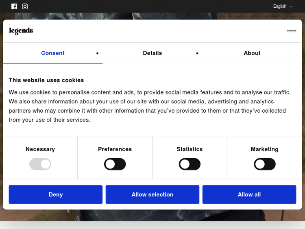
Task: Click the legends logo in dialog
Action: coord(21,31)
